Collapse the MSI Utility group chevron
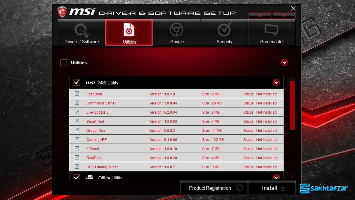355x200 pixels. tap(276, 82)
